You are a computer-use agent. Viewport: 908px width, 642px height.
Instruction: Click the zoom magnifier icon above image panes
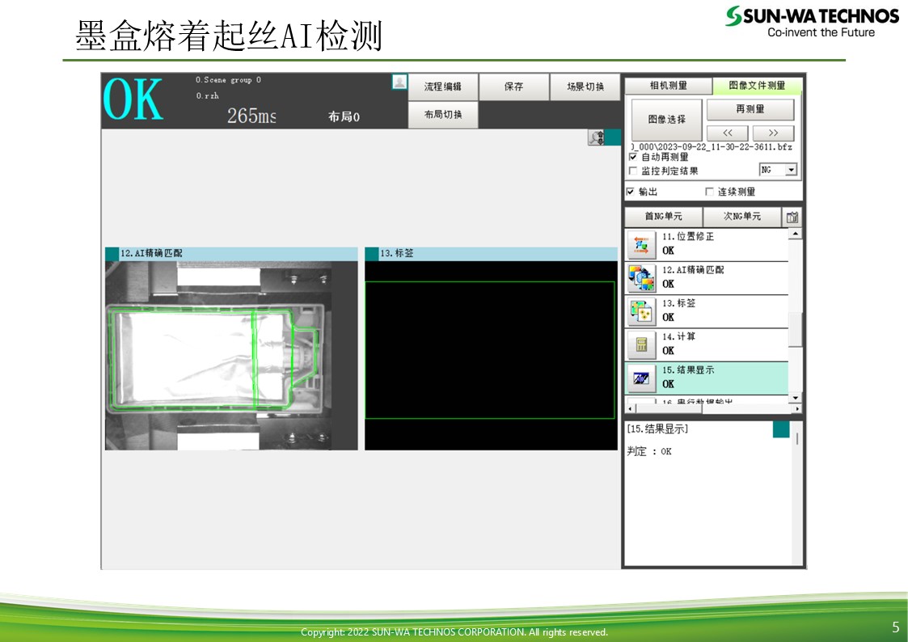(597, 138)
